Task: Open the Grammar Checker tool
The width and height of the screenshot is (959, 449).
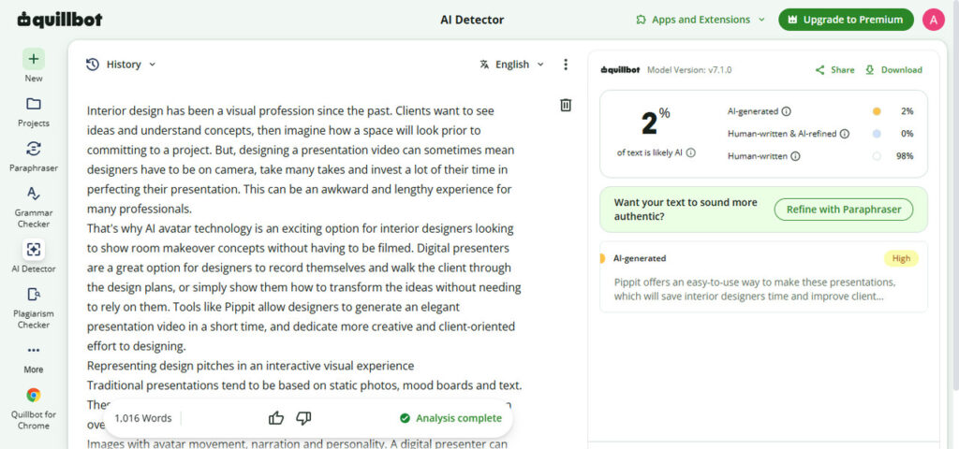Action: point(34,207)
